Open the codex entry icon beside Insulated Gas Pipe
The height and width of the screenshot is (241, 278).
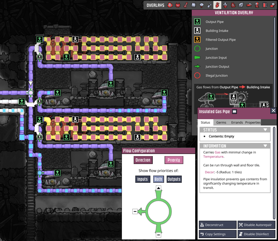point(234,112)
